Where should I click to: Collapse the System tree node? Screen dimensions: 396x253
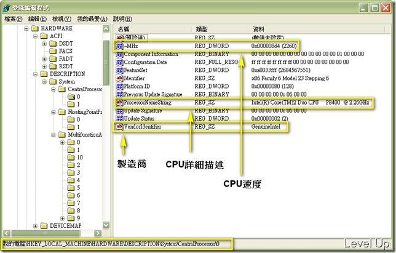44,82
